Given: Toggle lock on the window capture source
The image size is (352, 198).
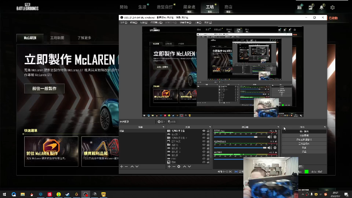Looking at the screenshot, I should pyautogui.click(x=208, y=141).
